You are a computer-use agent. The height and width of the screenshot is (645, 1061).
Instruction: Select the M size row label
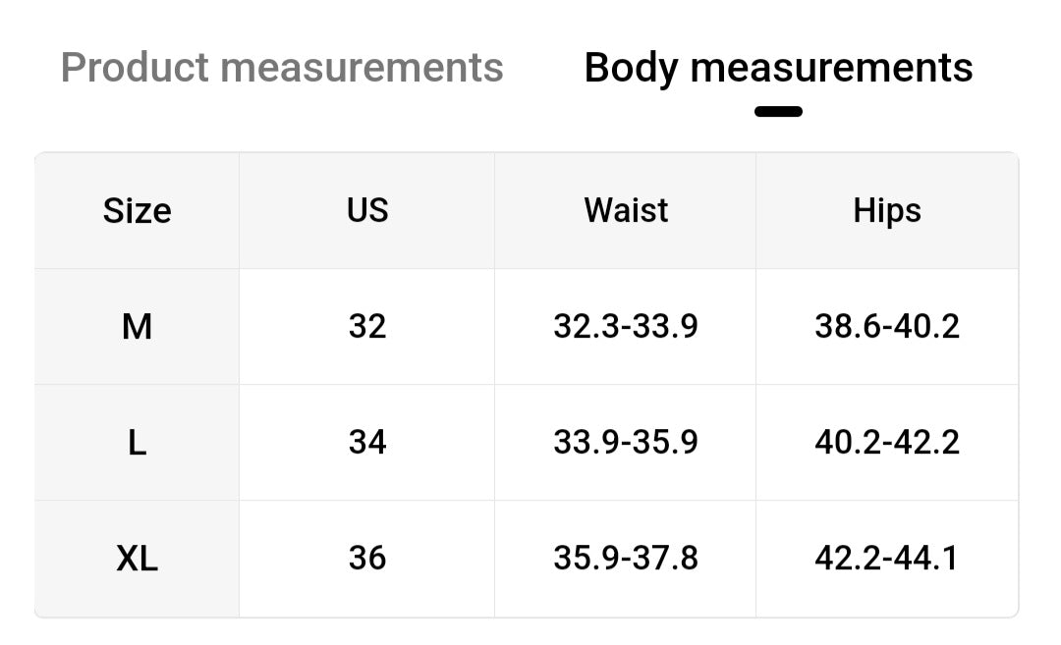click(137, 326)
